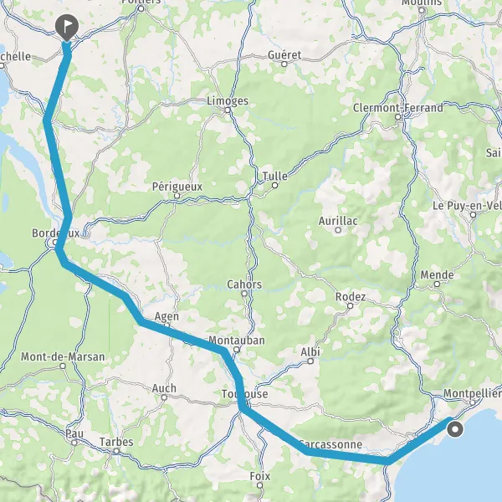
Task: Select the Albi city marker
Action: pos(310,361)
